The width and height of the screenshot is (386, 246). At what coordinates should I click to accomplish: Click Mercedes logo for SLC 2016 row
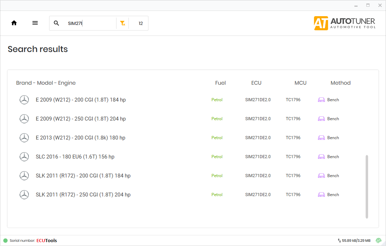pos(24,157)
